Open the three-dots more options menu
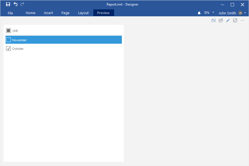 click(242, 20)
